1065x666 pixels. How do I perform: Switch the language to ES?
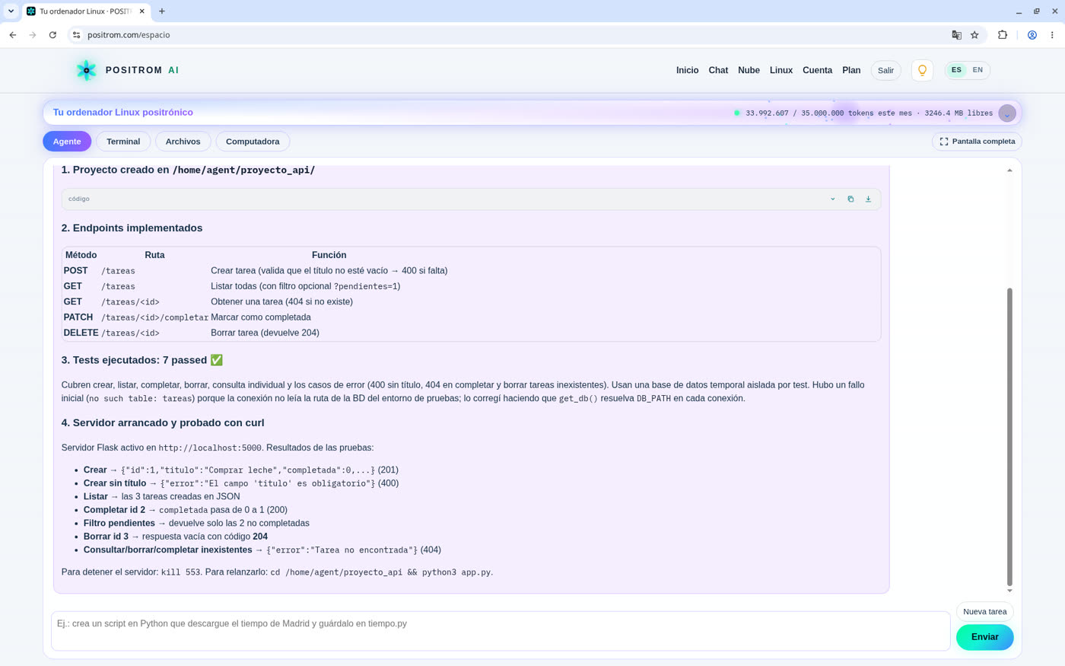(x=956, y=70)
